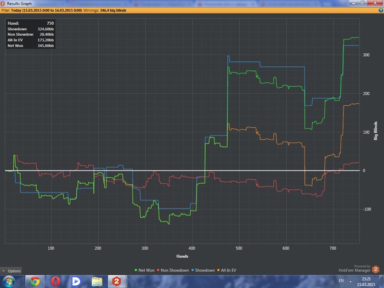Click the All-In EV orange legend swatch
This screenshot has height=288, width=384.
(218, 270)
